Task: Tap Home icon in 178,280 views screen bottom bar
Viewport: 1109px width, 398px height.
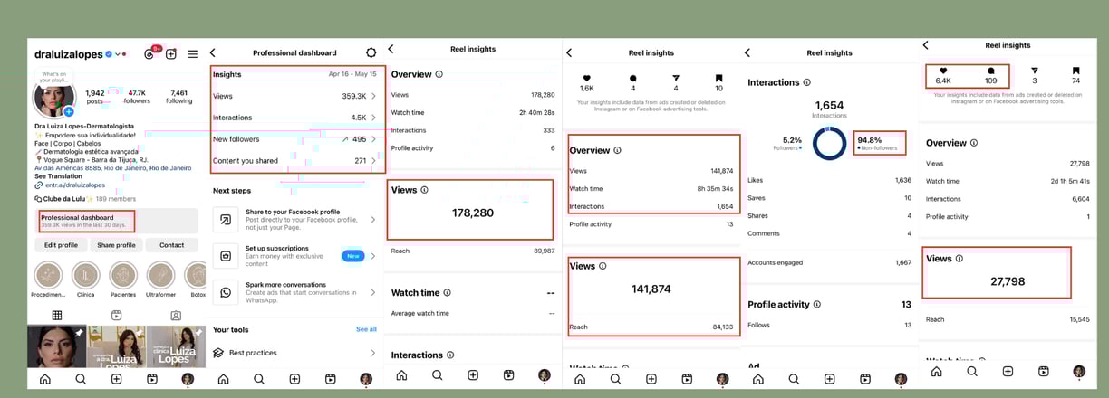Action: [x=401, y=375]
